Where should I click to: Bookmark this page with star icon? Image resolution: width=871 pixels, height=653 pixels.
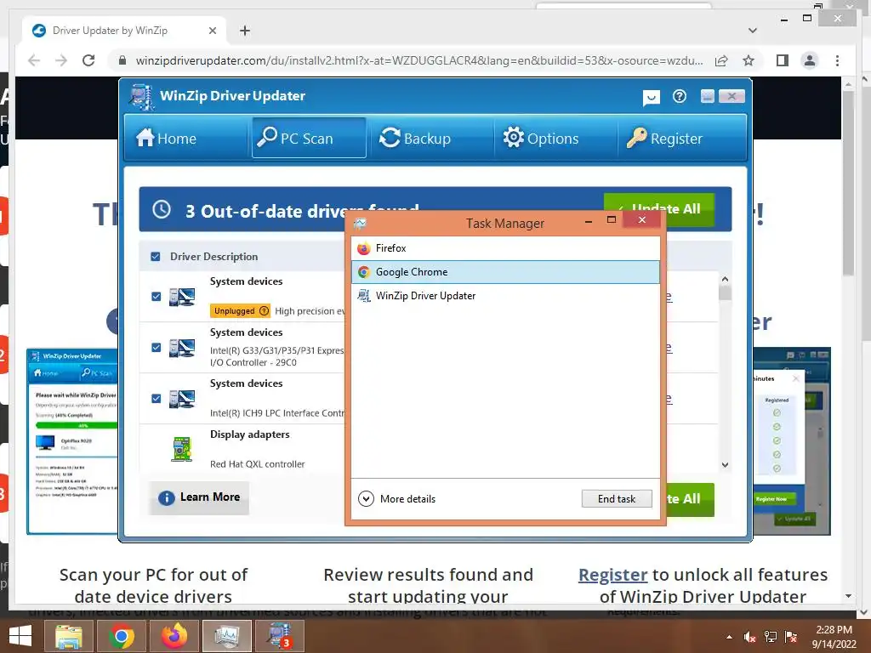[749, 60]
